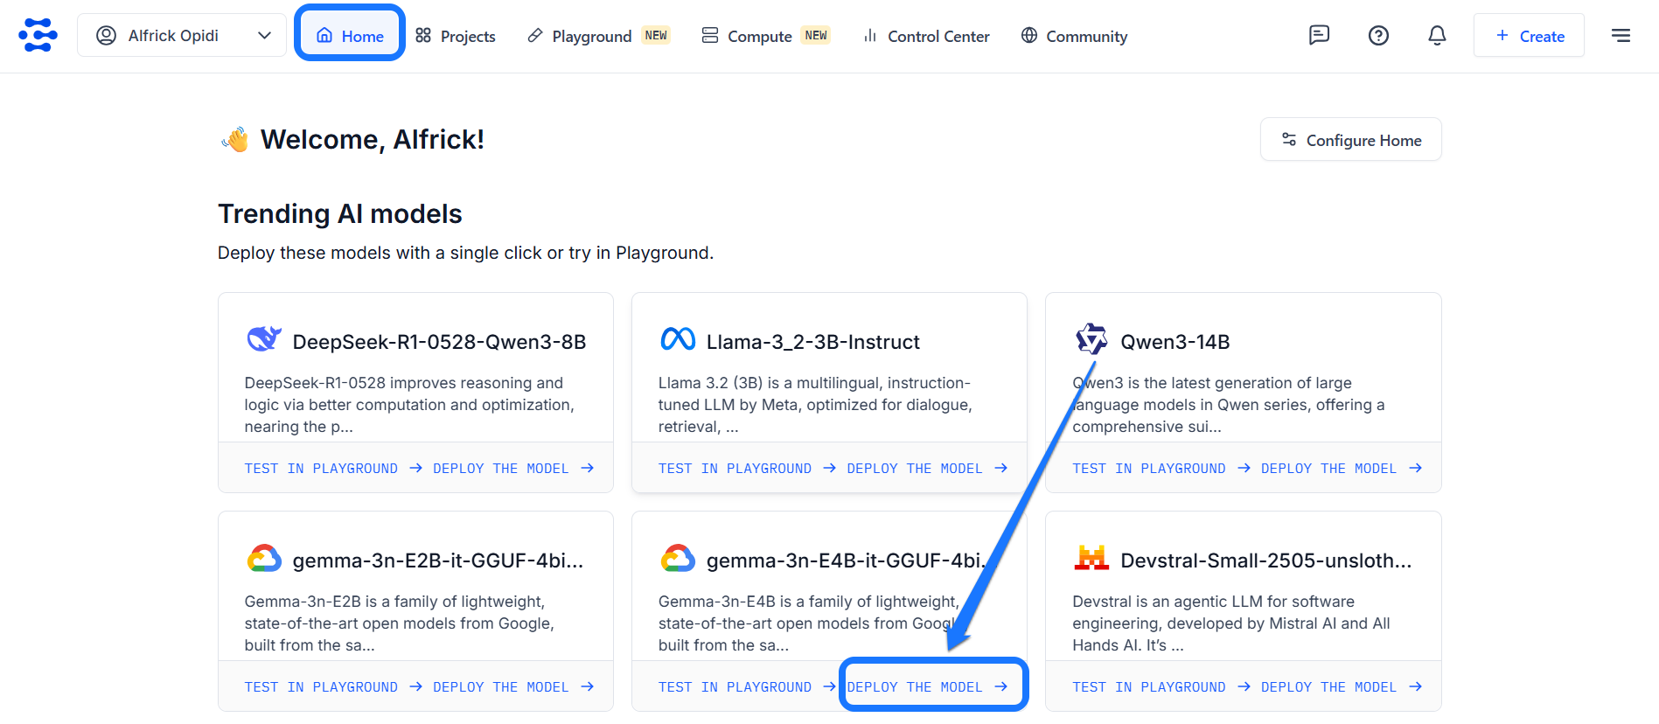Test gemma-3n-E2B-it-GGUF in Playground

pyautogui.click(x=333, y=687)
